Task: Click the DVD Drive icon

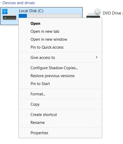Action: pos(94,13)
